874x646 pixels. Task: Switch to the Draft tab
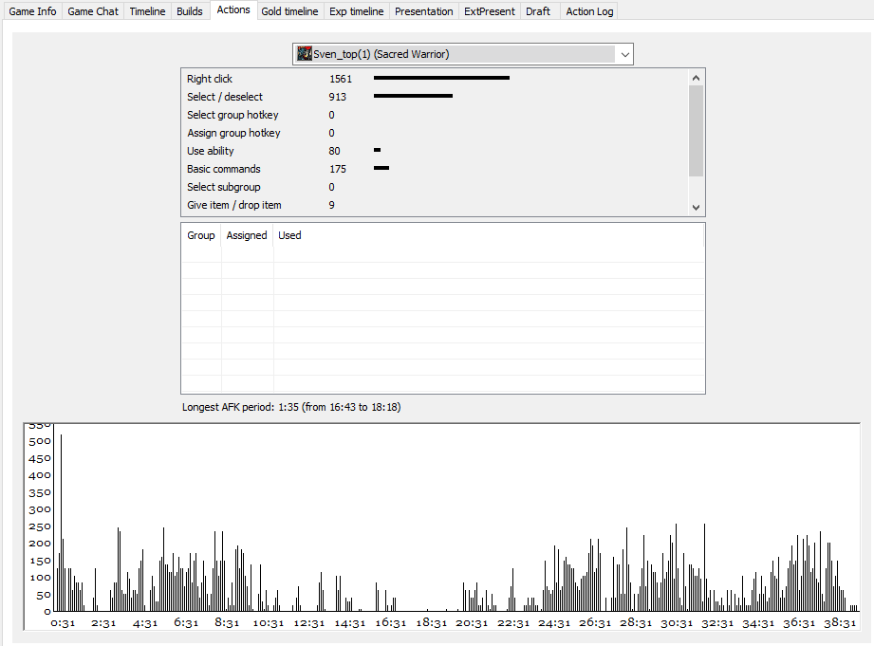(538, 11)
